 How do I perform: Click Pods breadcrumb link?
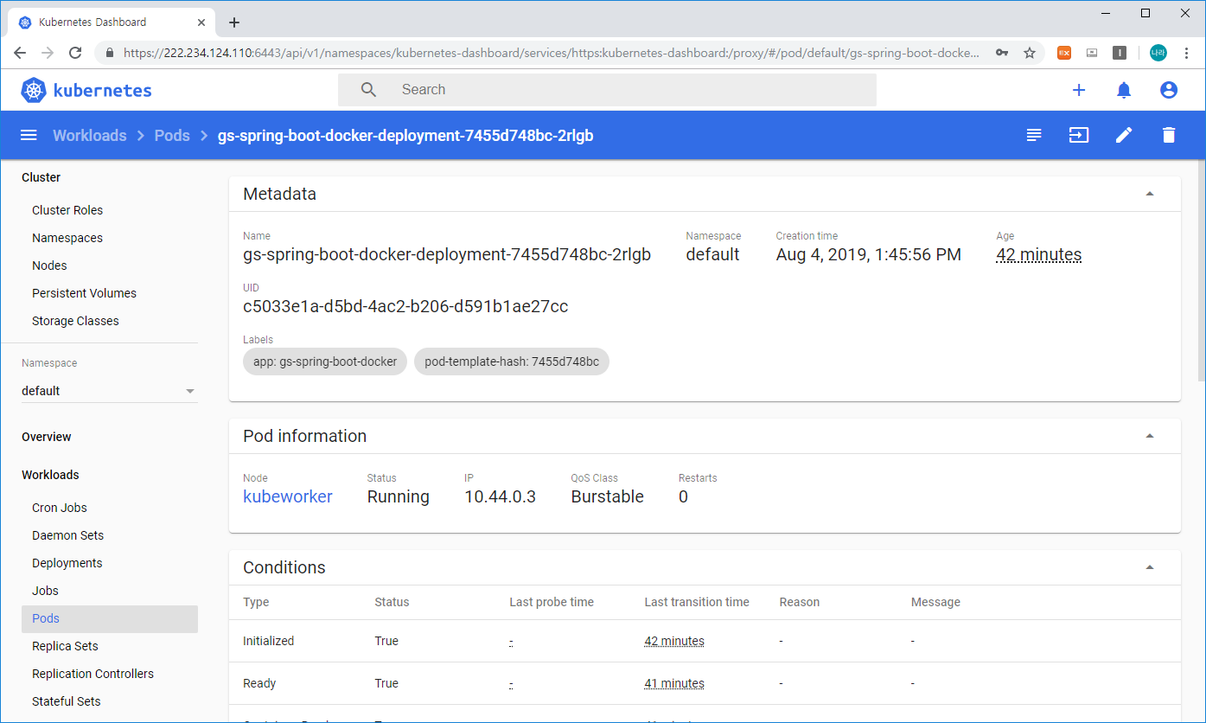(172, 135)
